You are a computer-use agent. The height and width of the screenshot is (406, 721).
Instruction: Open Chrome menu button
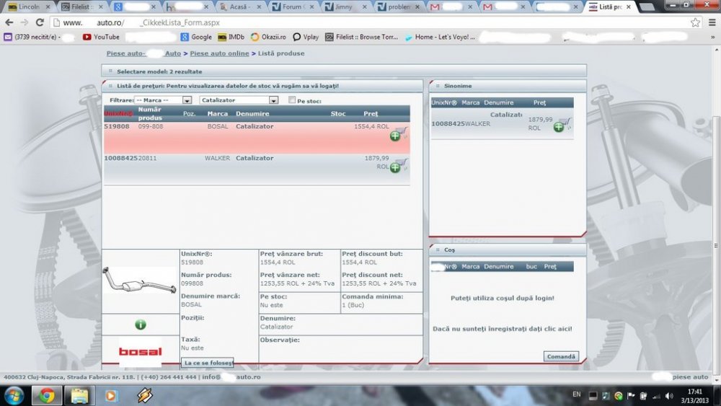712,22
